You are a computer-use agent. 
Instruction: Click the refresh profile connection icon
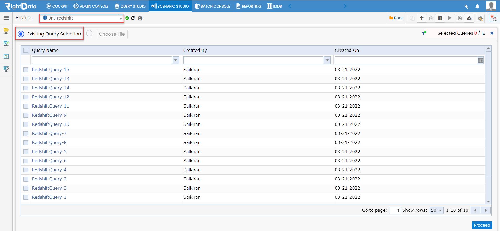point(133,18)
